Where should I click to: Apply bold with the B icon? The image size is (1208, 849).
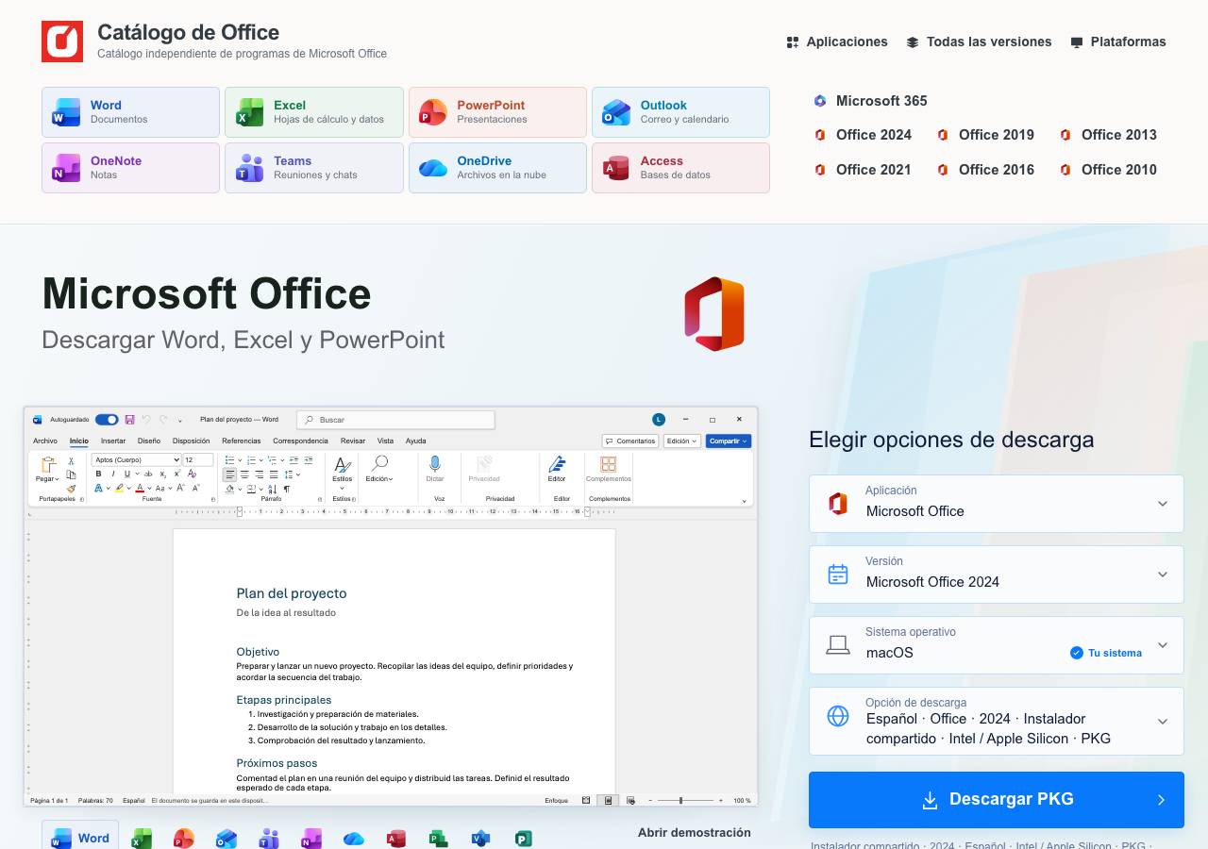pyautogui.click(x=98, y=474)
